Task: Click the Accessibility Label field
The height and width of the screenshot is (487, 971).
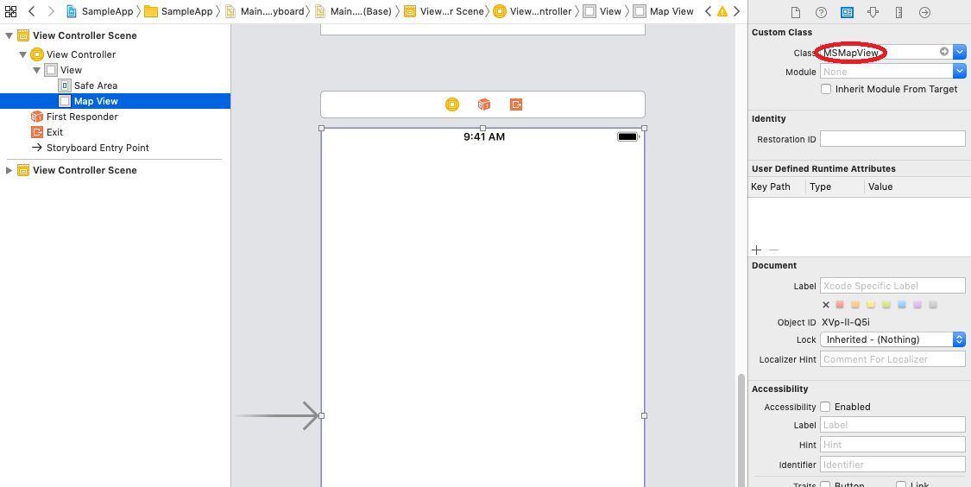Action: pos(892,425)
